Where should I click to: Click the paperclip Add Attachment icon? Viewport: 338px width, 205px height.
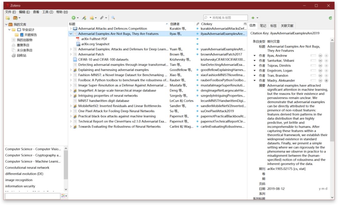[x=102, y=18]
